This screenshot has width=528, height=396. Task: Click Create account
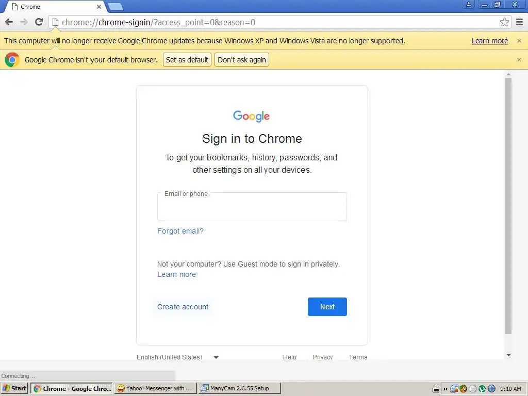coord(183,307)
